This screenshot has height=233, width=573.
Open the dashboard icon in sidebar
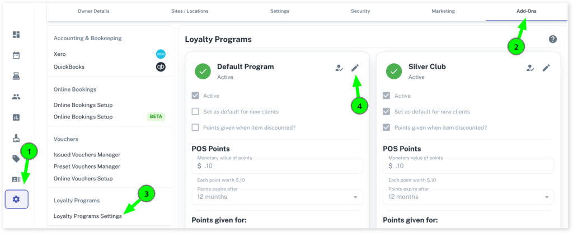(x=16, y=35)
